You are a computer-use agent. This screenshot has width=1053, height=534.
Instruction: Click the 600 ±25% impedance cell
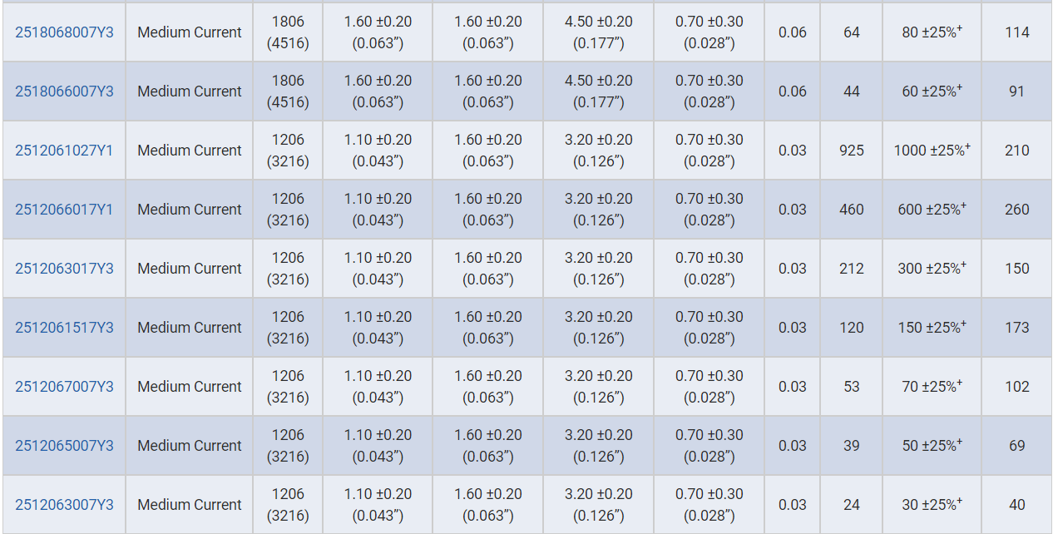(x=932, y=210)
